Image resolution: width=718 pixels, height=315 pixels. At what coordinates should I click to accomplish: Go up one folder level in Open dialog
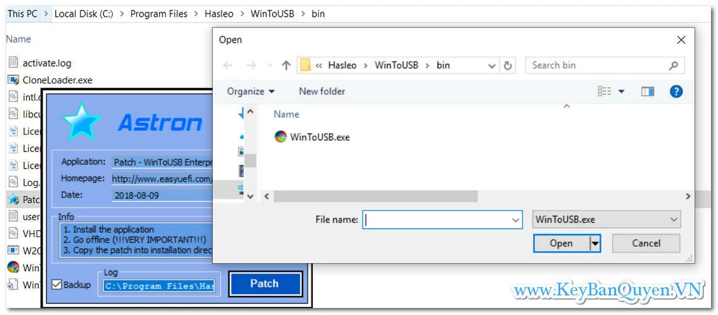coord(286,65)
